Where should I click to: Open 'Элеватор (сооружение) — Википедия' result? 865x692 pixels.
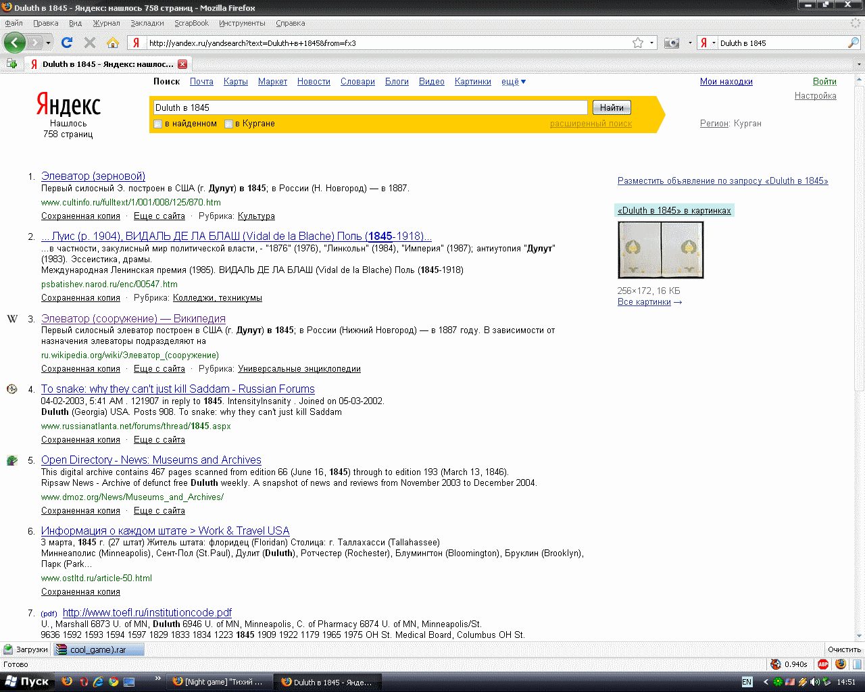133,318
